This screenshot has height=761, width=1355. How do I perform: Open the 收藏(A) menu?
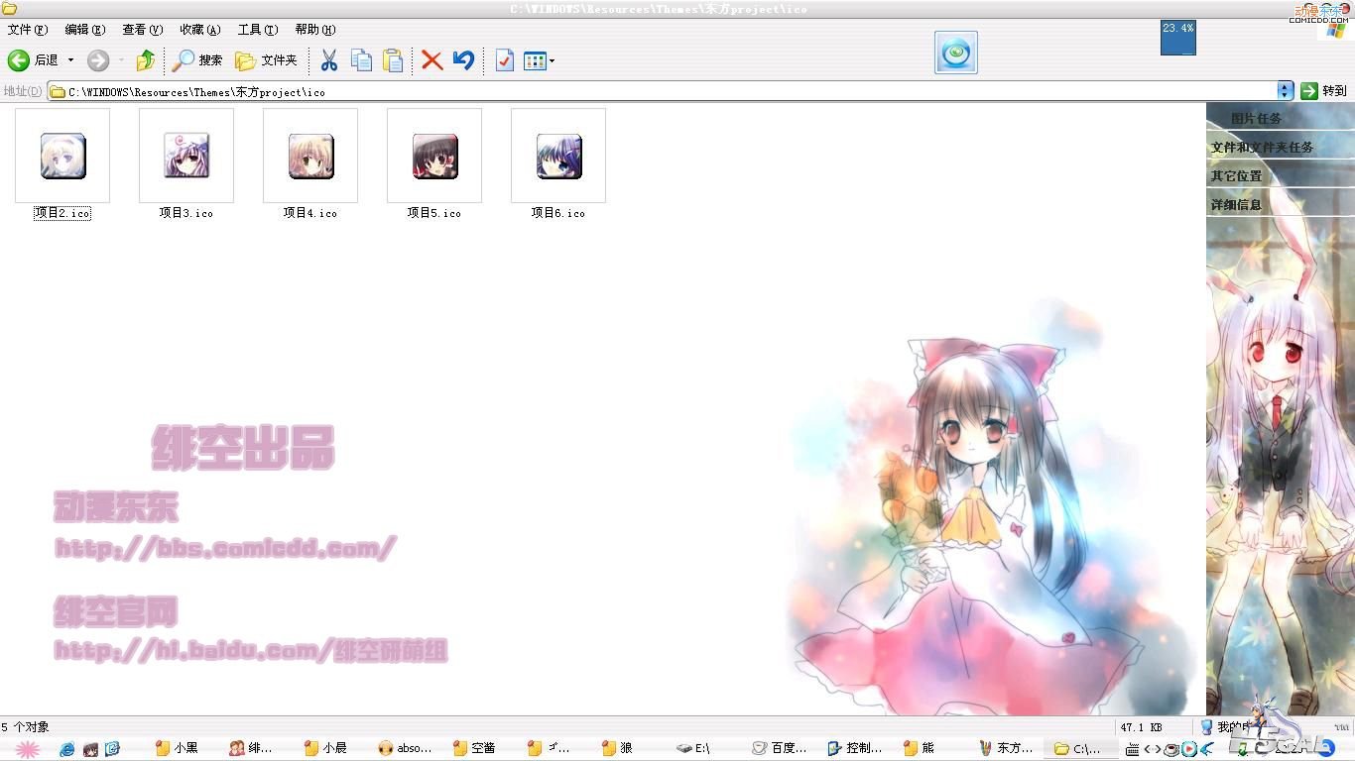coord(200,30)
